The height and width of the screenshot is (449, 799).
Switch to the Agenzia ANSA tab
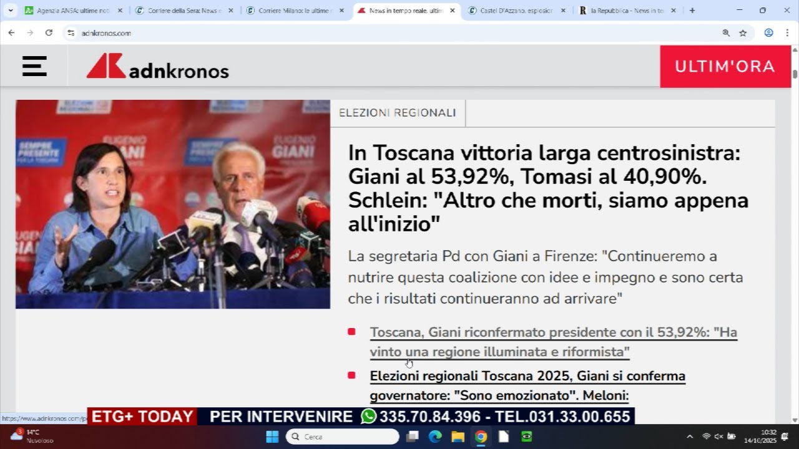69,11
